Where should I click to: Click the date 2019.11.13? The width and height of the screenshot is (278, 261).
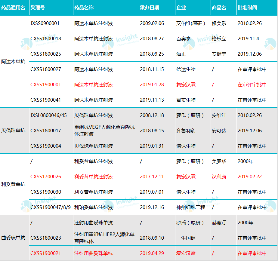(152, 100)
